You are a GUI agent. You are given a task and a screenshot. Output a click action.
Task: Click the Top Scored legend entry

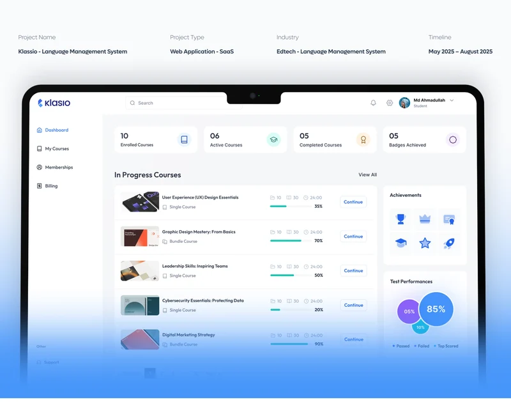point(446,346)
